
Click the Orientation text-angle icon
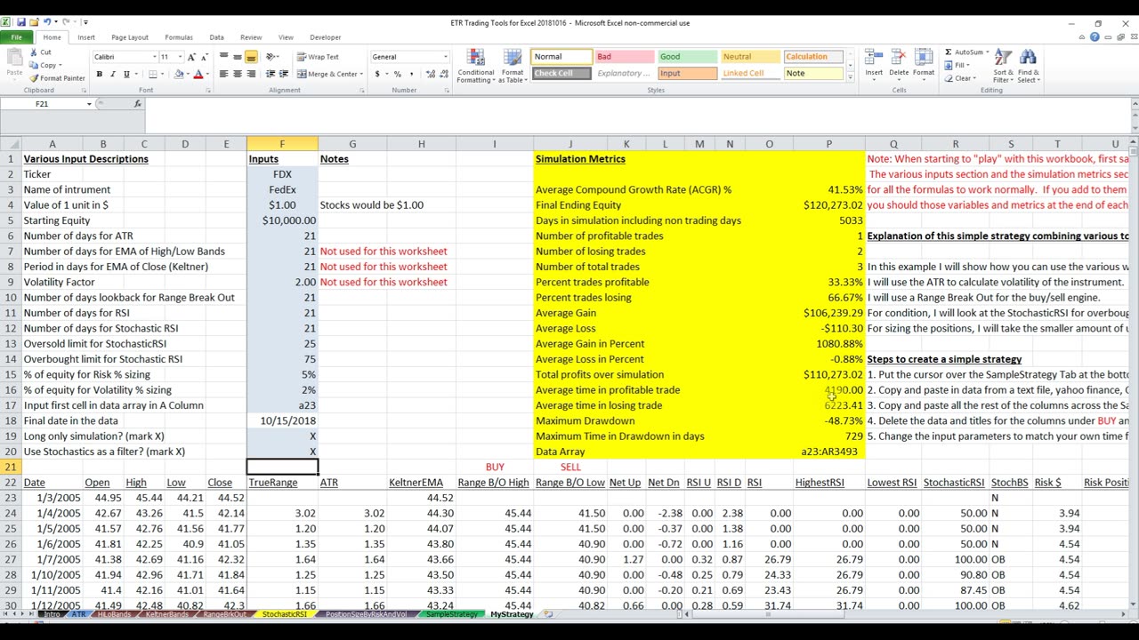point(272,57)
